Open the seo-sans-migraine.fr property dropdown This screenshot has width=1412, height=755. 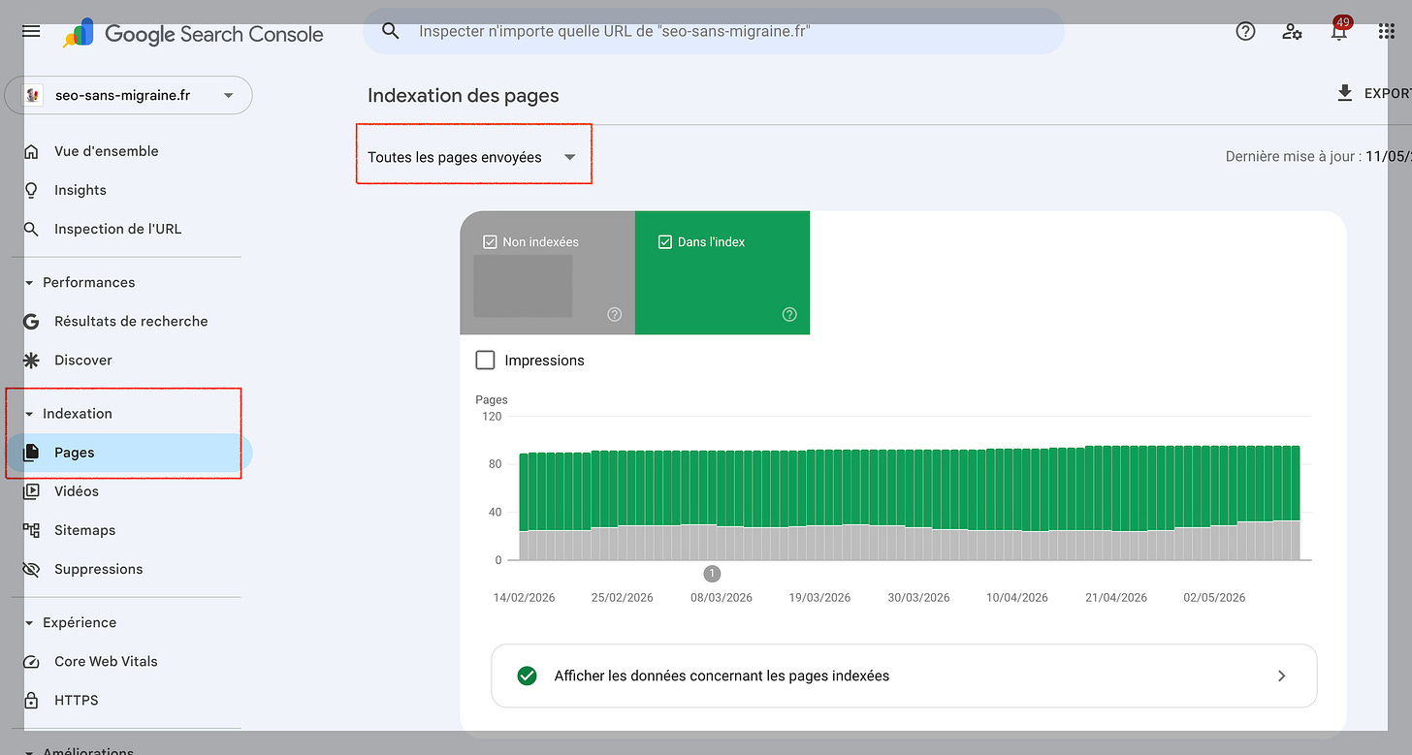128,95
